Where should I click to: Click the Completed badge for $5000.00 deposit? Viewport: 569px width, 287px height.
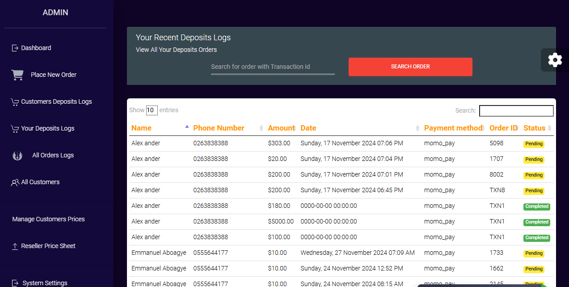[x=537, y=222]
